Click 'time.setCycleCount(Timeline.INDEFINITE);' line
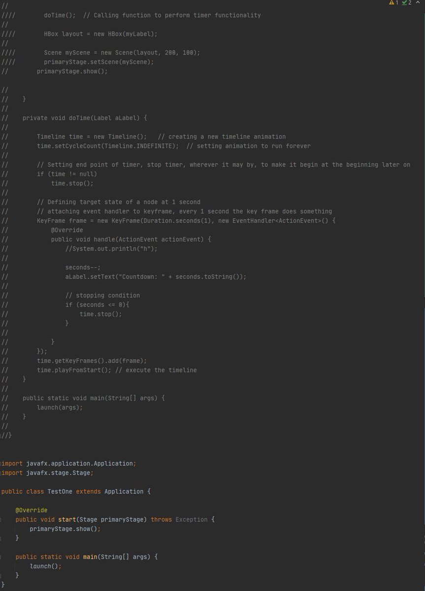 [108, 146]
